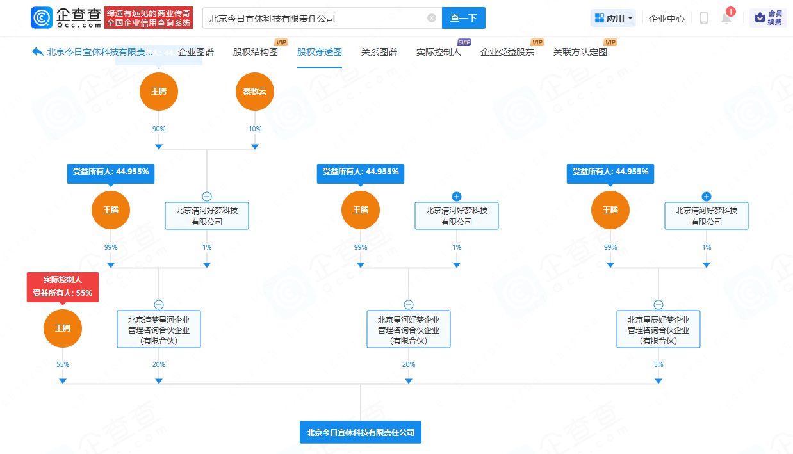Screen dimensions: 793x454
Task: Clear the search box text
Action: click(x=432, y=18)
